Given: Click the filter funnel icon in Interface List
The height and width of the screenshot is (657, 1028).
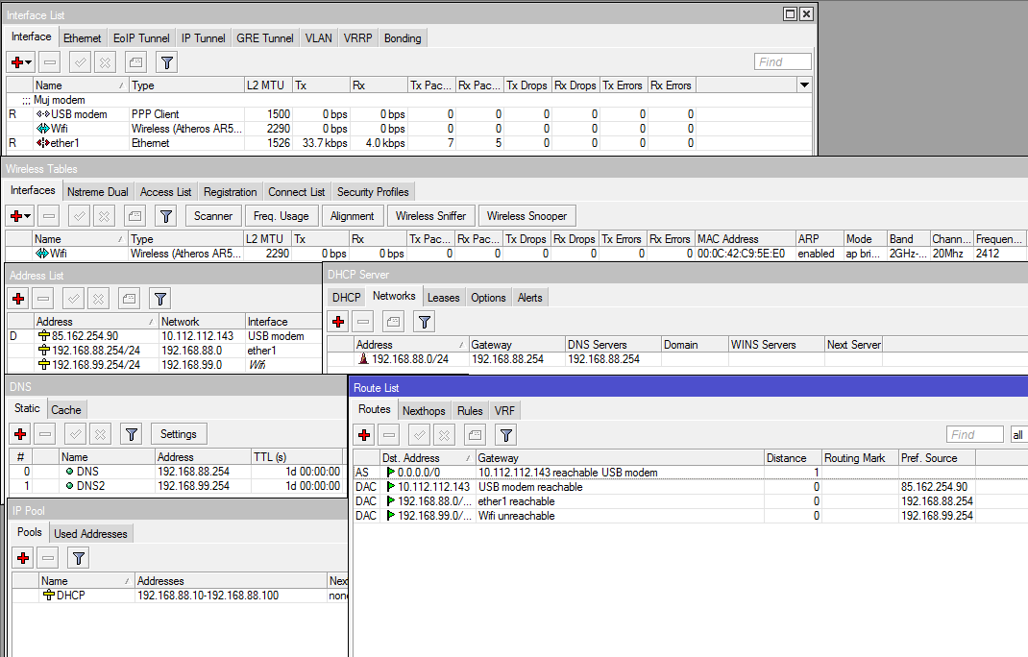Looking at the screenshot, I should (167, 62).
